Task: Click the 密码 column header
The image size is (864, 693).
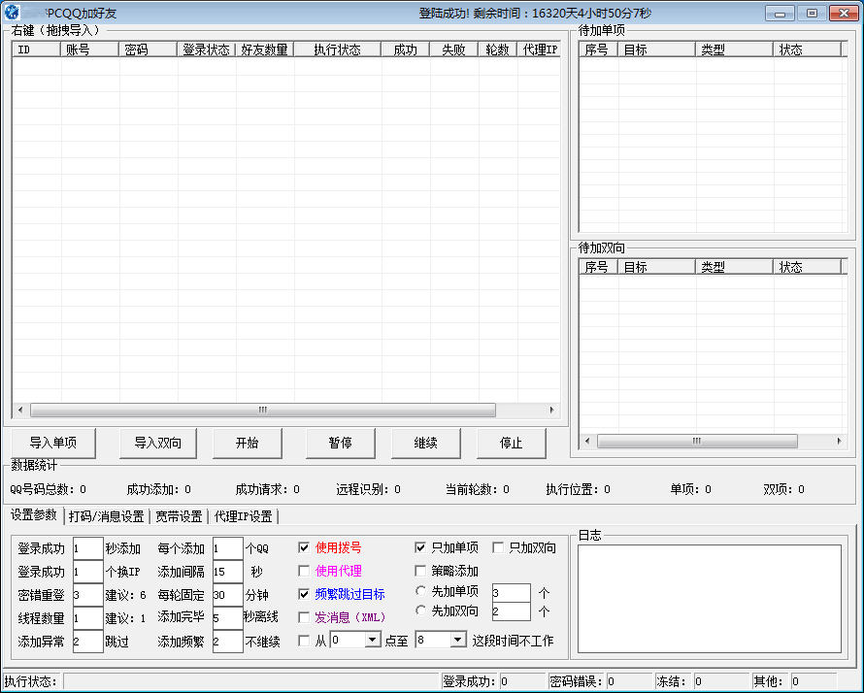Action: coord(149,49)
